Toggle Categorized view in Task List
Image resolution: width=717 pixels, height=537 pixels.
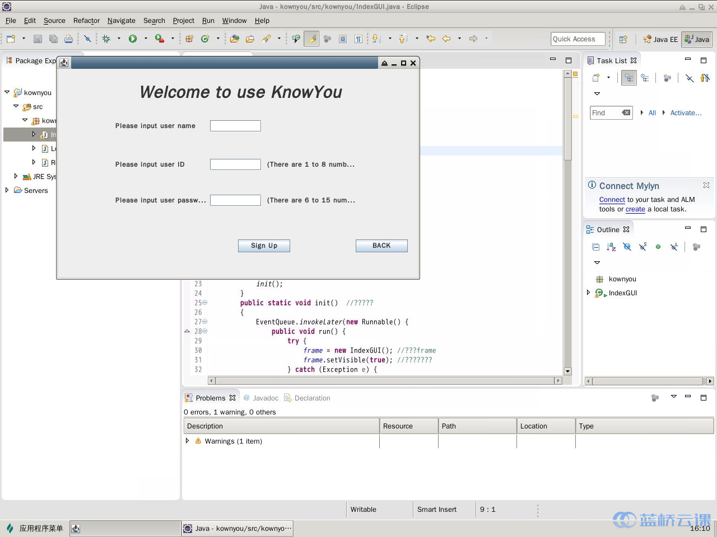pos(629,78)
